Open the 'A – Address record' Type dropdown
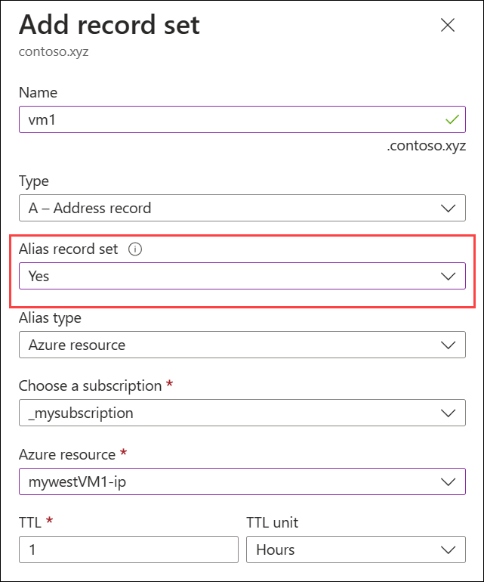Viewport: 484px width, 582px height. 227,208
